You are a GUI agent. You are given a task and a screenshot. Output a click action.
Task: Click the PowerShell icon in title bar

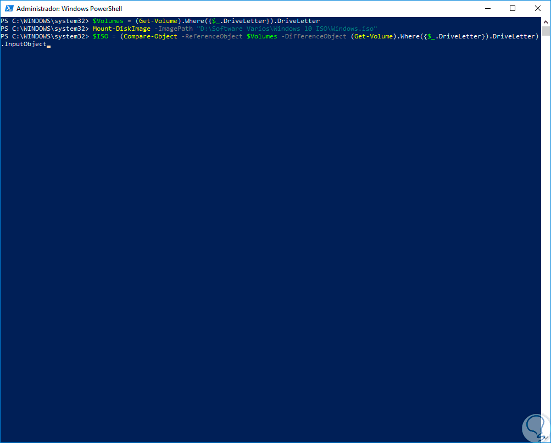tap(9, 8)
